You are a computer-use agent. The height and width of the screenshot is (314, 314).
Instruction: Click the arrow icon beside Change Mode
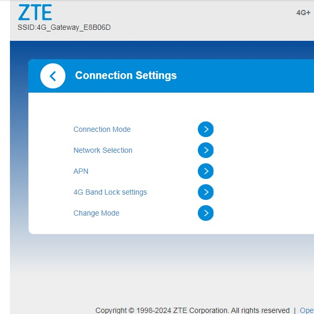coord(206,213)
